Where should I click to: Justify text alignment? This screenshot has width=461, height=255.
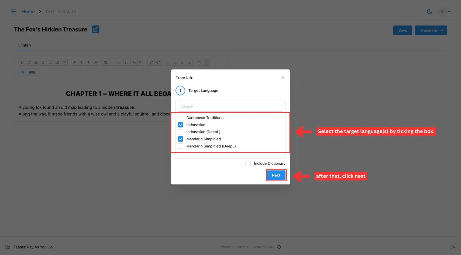[x=182, y=62]
